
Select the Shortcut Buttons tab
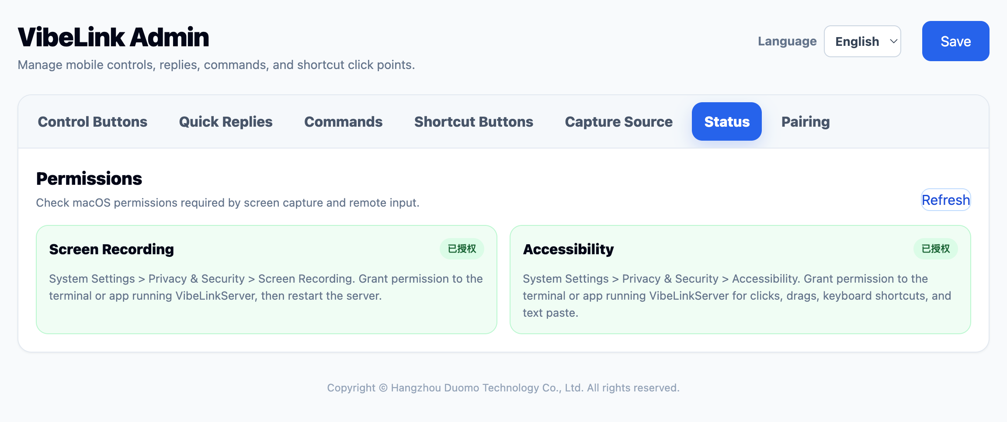tap(473, 122)
